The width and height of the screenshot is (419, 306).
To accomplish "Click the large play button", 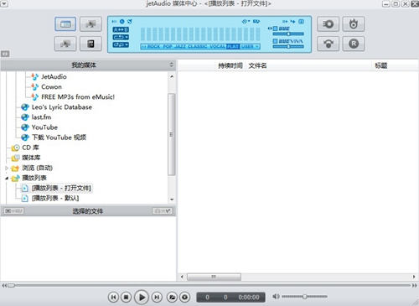I will 142,297.
